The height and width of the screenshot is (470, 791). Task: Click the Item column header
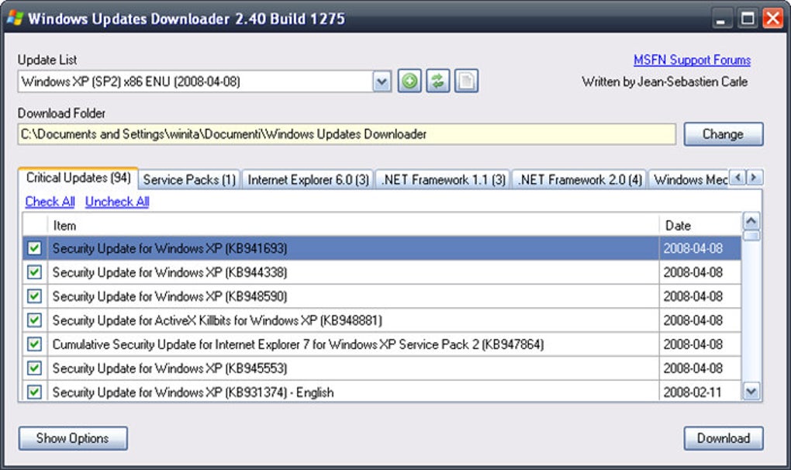click(x=353, y=226)
